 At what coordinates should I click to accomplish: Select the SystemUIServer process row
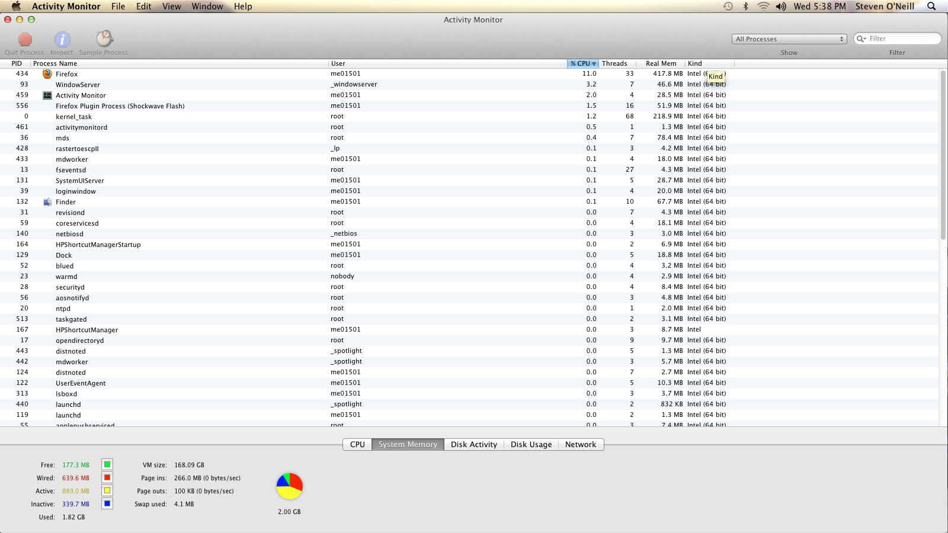coord(469,181)
